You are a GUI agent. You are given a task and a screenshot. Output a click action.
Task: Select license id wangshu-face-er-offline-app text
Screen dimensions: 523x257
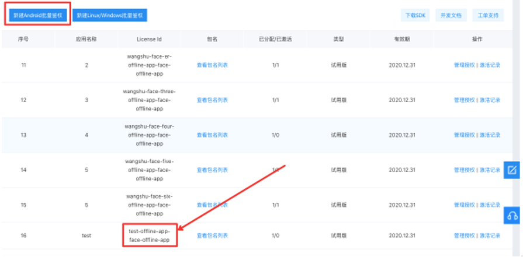(150, 65)
